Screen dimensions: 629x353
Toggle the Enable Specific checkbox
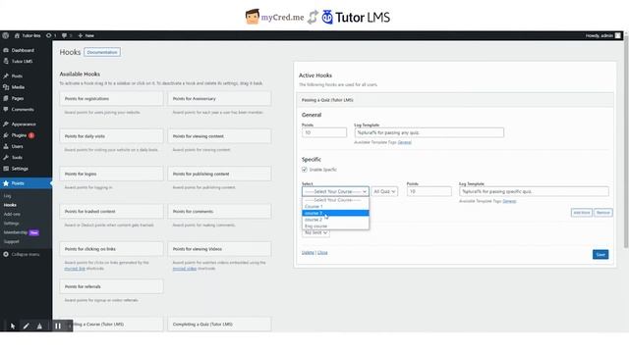305,170
